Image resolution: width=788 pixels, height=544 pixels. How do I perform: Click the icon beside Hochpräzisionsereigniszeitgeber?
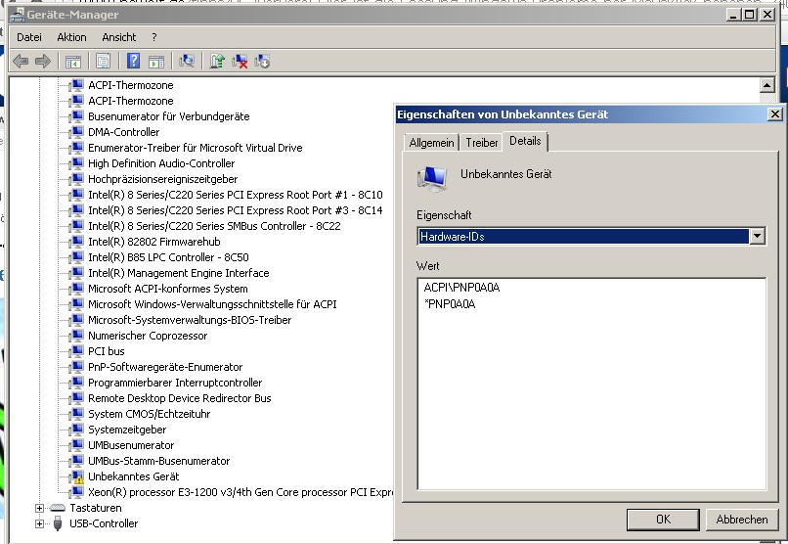(77, 179)
